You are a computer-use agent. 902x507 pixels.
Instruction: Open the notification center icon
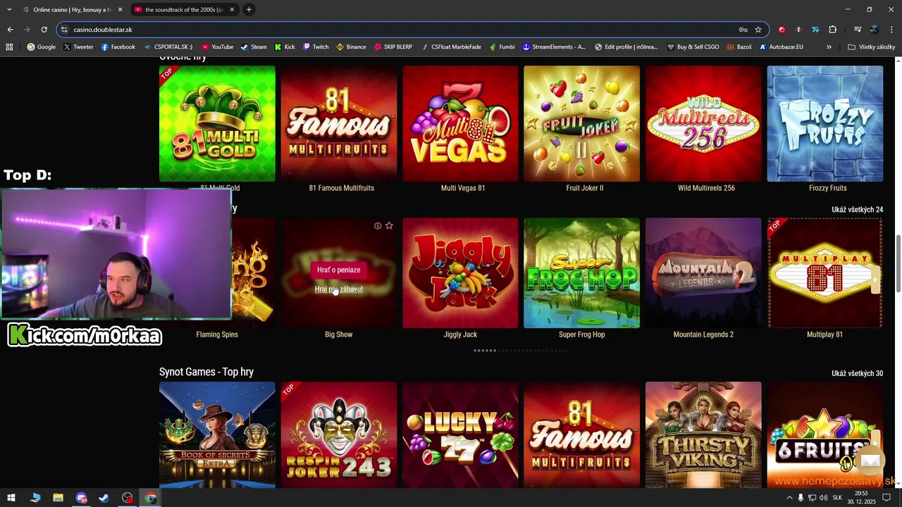(886, 498)
